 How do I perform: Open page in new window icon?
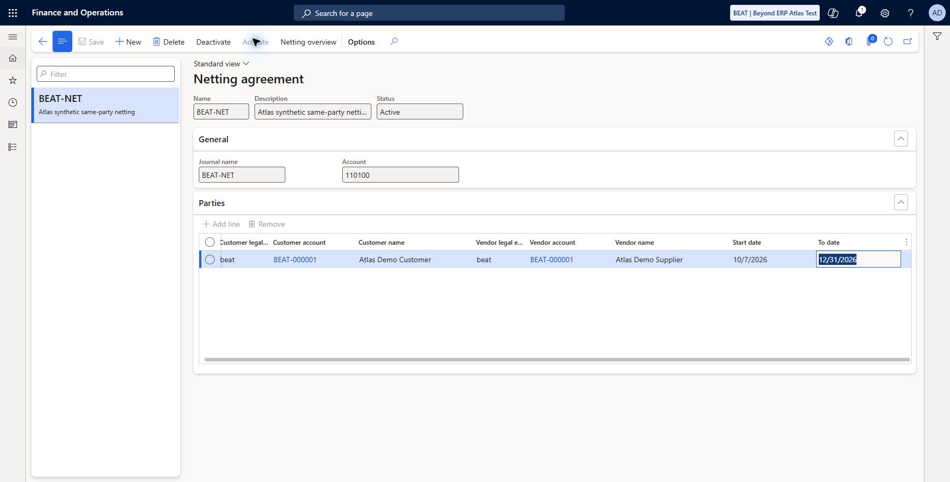click(x=907, y=41)
